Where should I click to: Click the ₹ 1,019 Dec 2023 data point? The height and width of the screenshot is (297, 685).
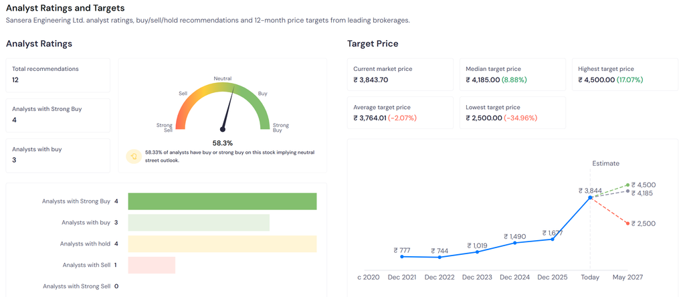pyautogui.click(x=477, y=252)
